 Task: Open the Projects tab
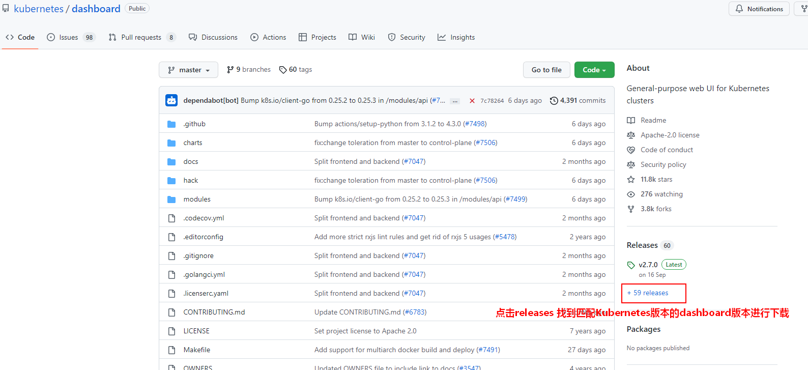(x=318, y=37)
